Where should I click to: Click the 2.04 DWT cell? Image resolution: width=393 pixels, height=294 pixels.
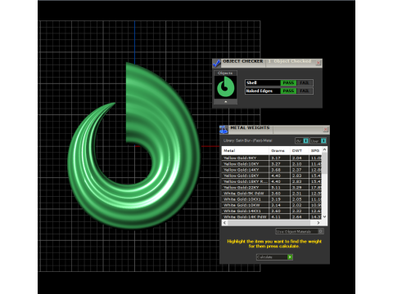299,158
